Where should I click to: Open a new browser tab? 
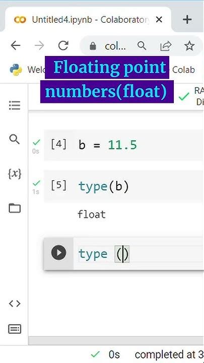(187, 20)
